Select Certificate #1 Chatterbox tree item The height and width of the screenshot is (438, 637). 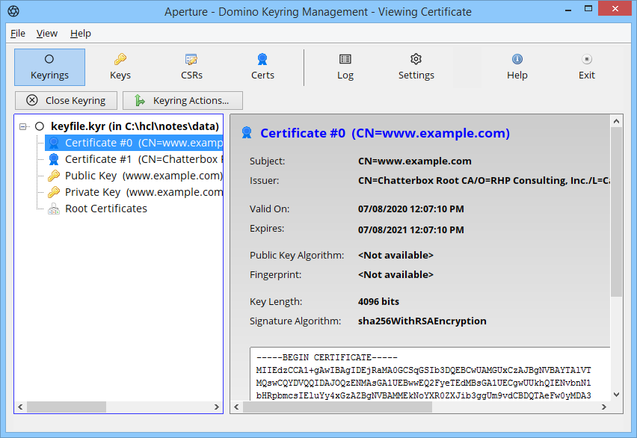[144, 159]
